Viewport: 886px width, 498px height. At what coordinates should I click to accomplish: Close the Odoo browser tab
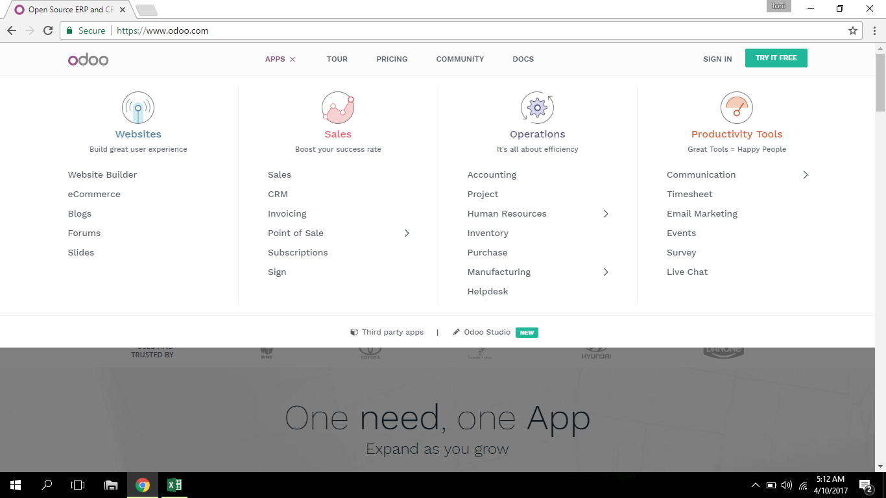click(x=123, y=10)
